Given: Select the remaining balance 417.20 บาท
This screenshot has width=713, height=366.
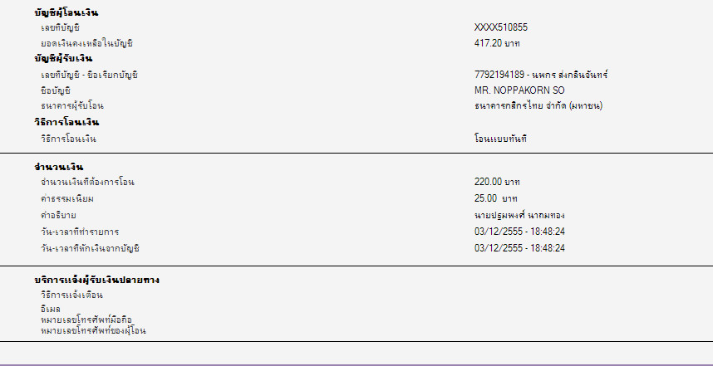Looking at the screenshot, I should coord(497,42).
